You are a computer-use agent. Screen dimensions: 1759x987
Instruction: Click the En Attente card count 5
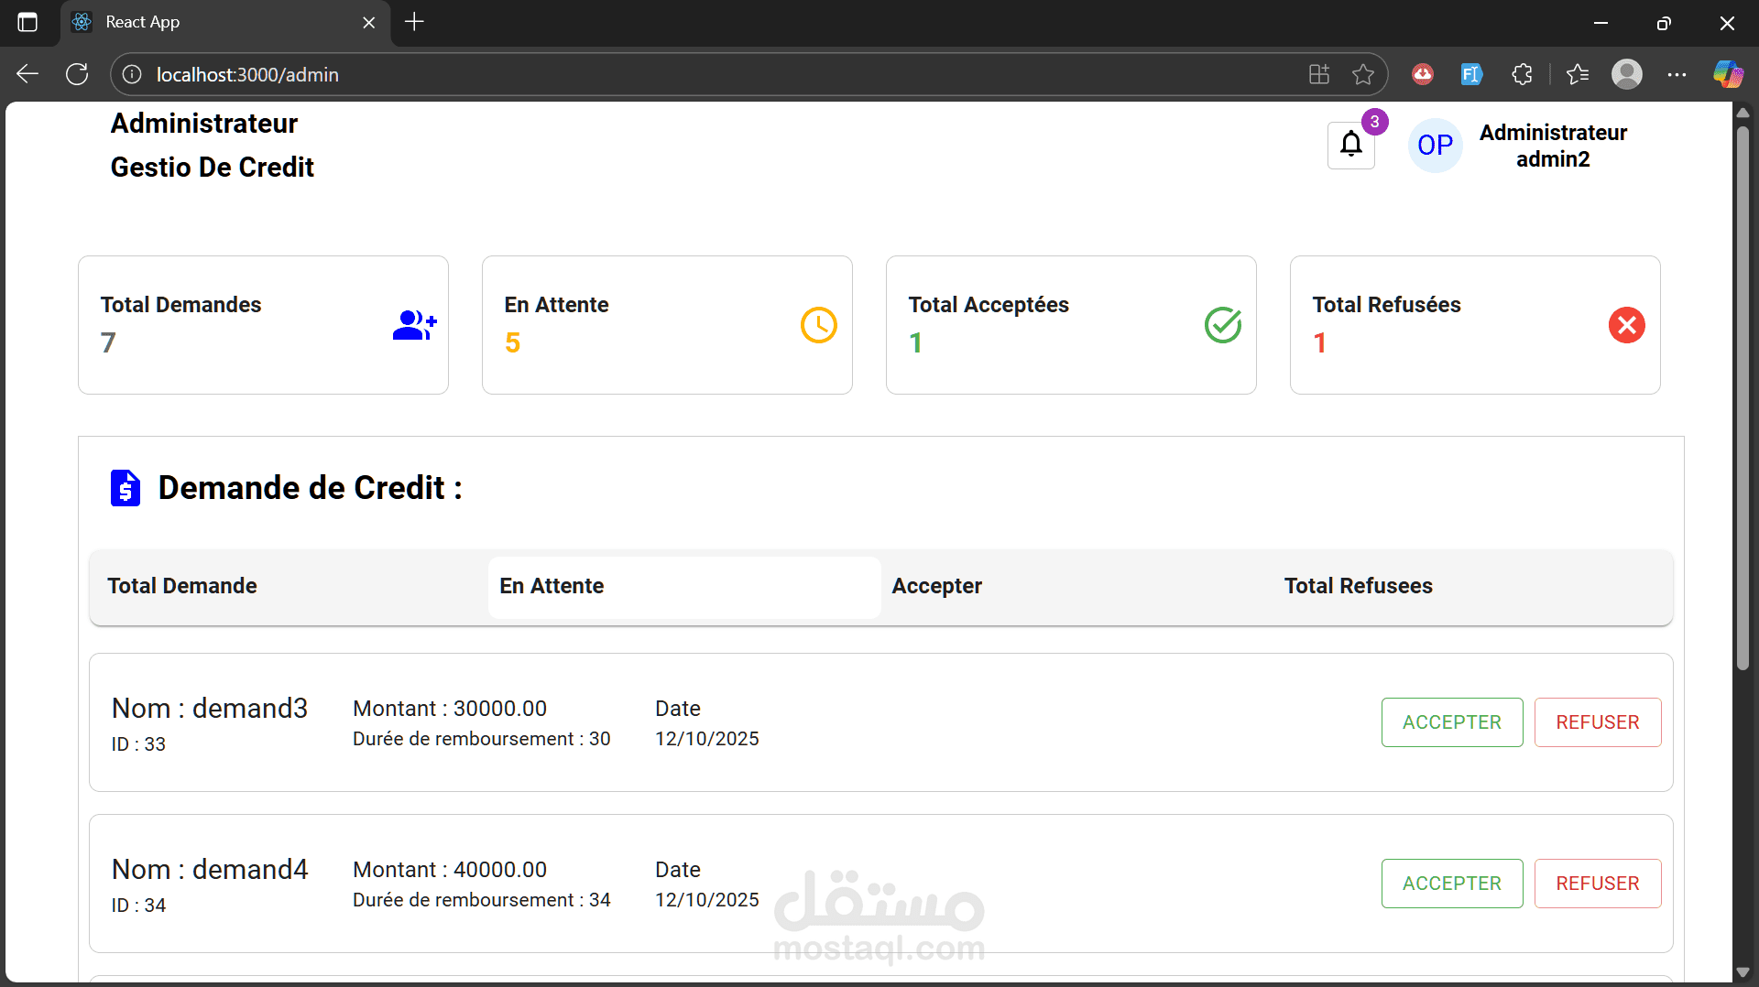(513, 343)
